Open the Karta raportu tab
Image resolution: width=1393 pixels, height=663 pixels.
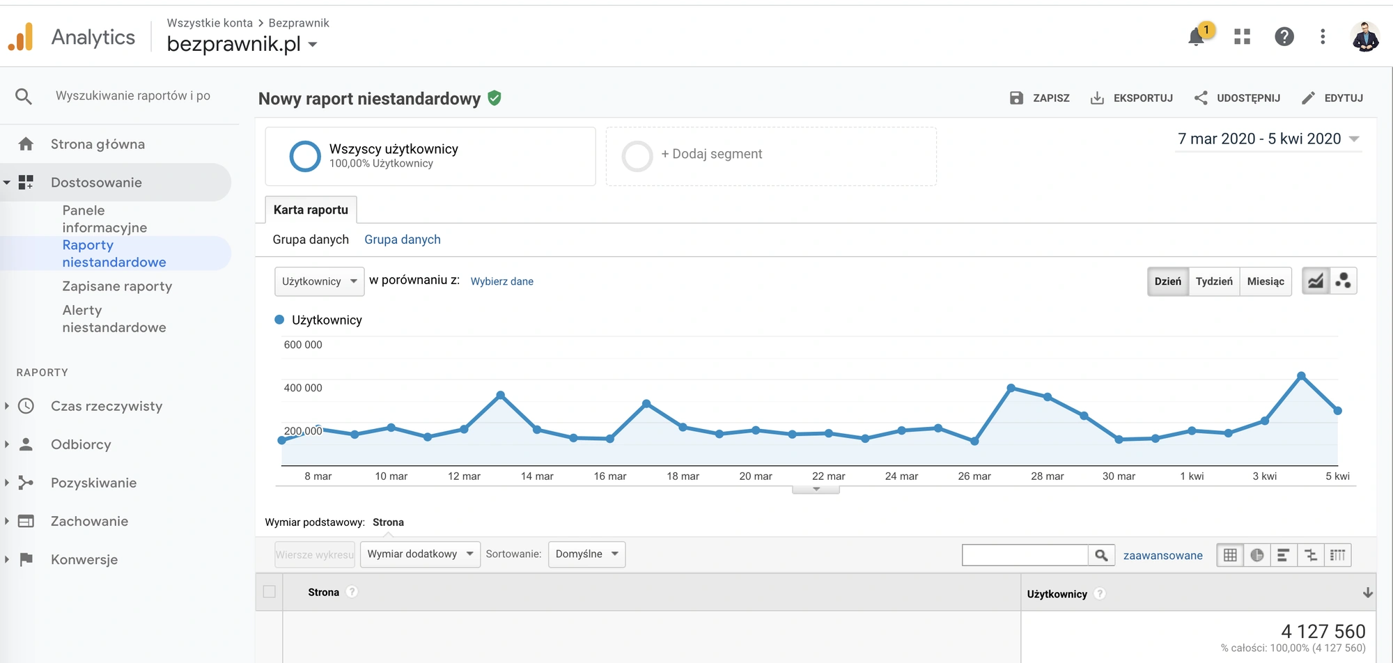(311, 210)
